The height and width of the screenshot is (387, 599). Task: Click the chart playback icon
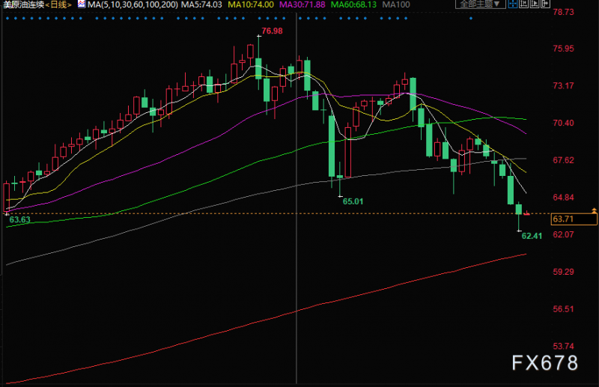pyautogui.click(x=535, y=4)
